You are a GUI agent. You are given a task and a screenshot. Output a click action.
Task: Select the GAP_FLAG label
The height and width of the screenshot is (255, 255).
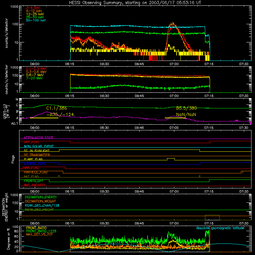[31, 142]
